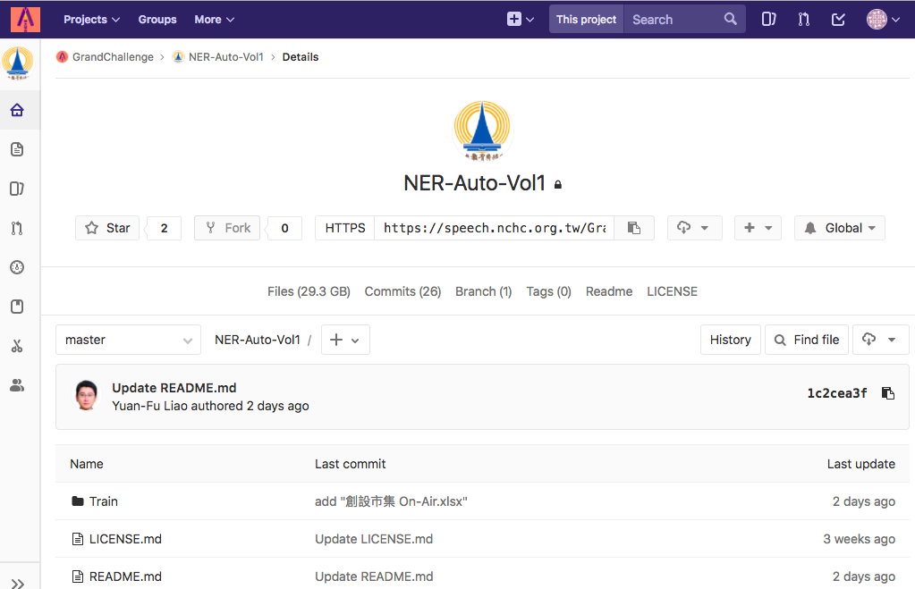Open the Train folder

coord(102,501)
